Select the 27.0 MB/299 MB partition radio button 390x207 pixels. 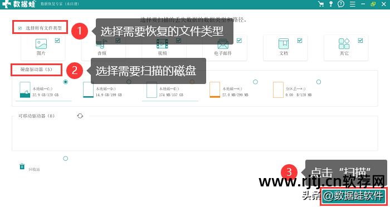[x=255, y=82]
